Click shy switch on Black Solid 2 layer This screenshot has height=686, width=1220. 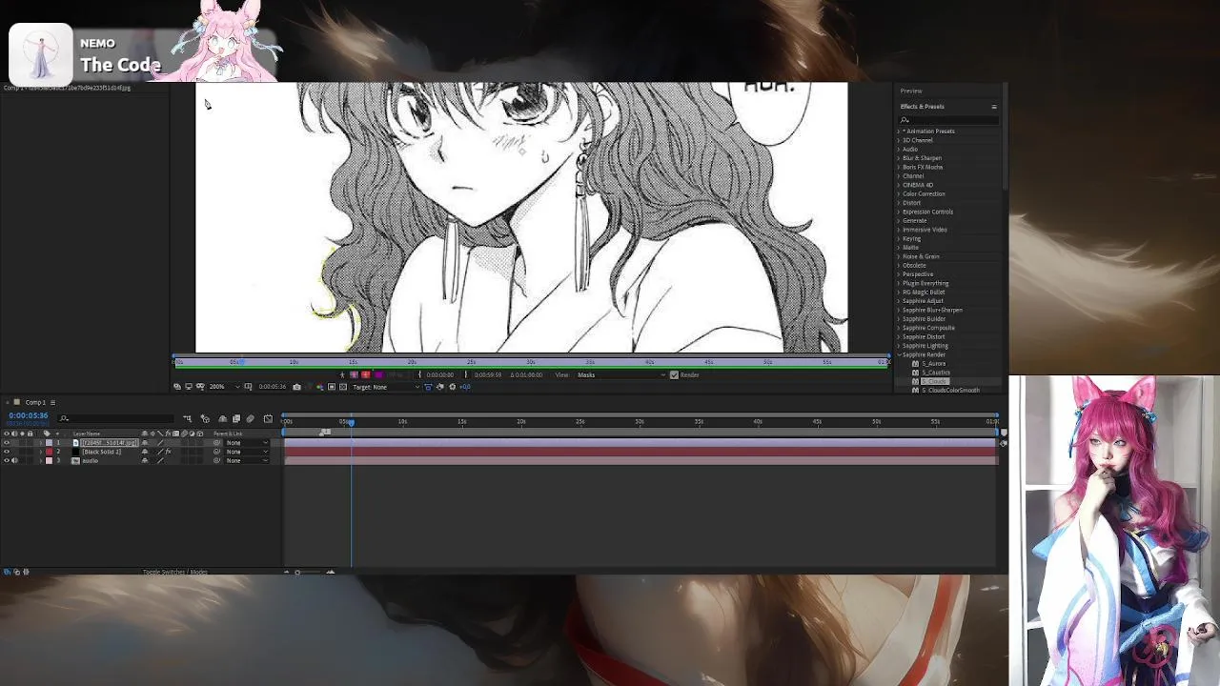[x=145, y=452]
